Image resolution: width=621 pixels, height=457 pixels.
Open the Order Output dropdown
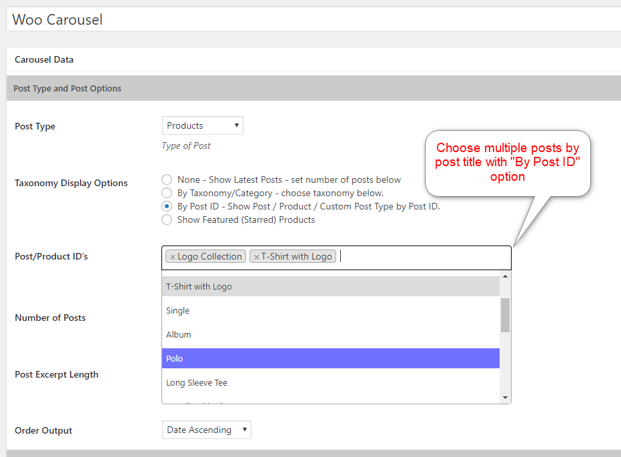click(x=206, y=430)
